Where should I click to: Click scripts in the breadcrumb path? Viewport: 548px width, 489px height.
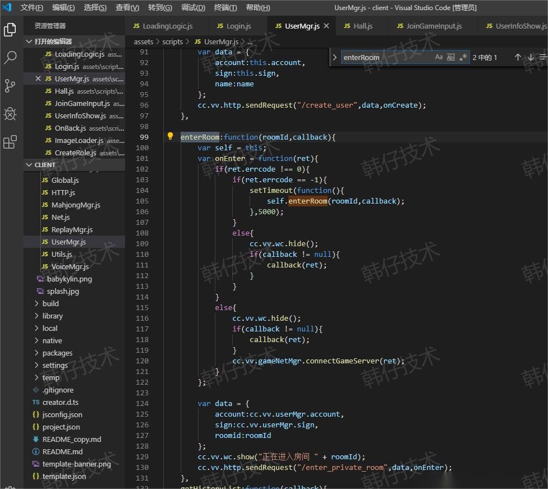coord(172,41)
